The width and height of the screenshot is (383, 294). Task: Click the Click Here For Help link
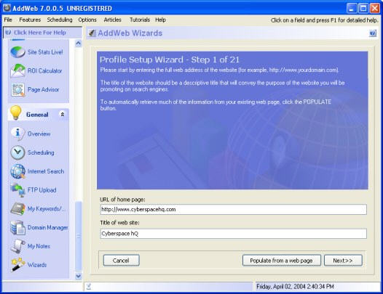[40, 33]
